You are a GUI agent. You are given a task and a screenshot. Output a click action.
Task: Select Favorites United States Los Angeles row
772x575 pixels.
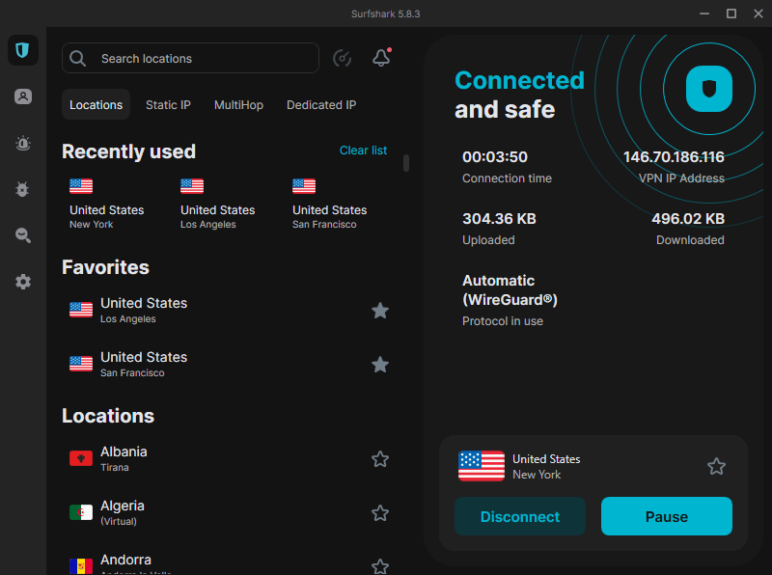(x=229, y=310)
